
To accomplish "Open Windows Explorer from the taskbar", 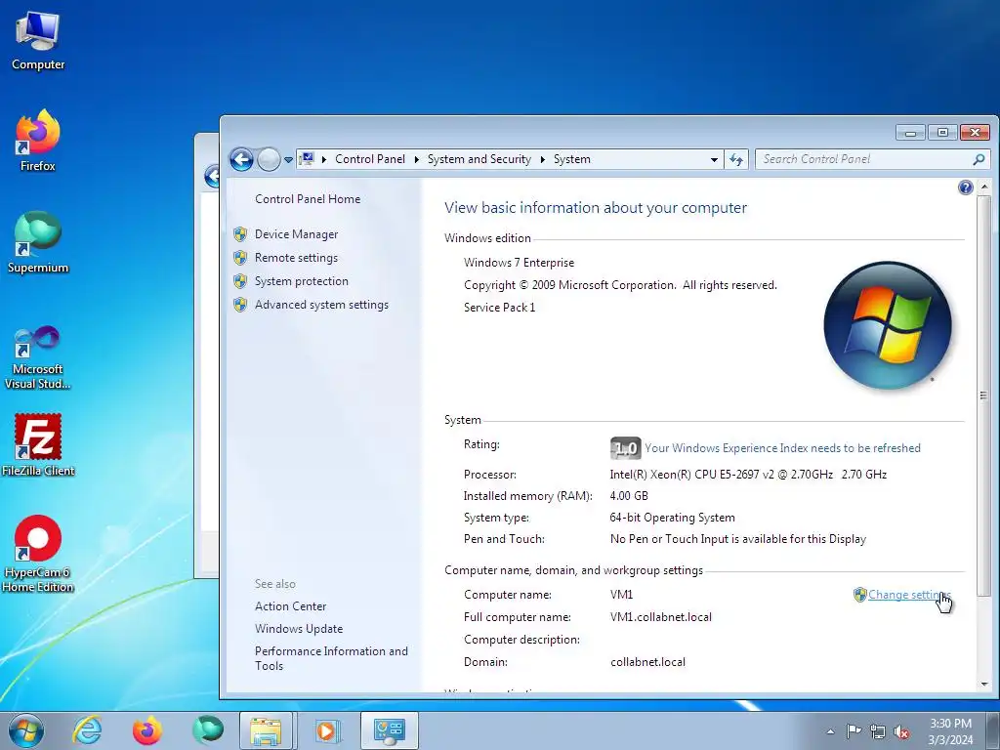I will pyautogui.click(x=266, y=730).
